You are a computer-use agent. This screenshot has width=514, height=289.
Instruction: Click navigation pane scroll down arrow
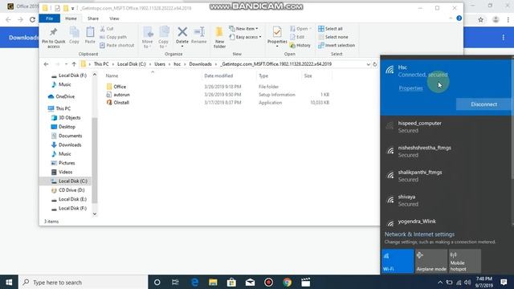pyautogui.click(x=95, y=214)
